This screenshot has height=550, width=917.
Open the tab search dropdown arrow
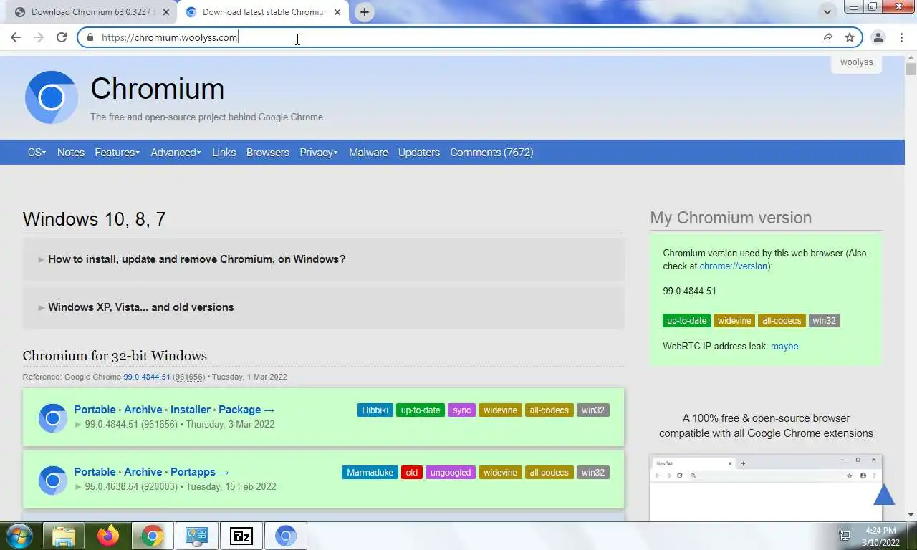(827, 12)
